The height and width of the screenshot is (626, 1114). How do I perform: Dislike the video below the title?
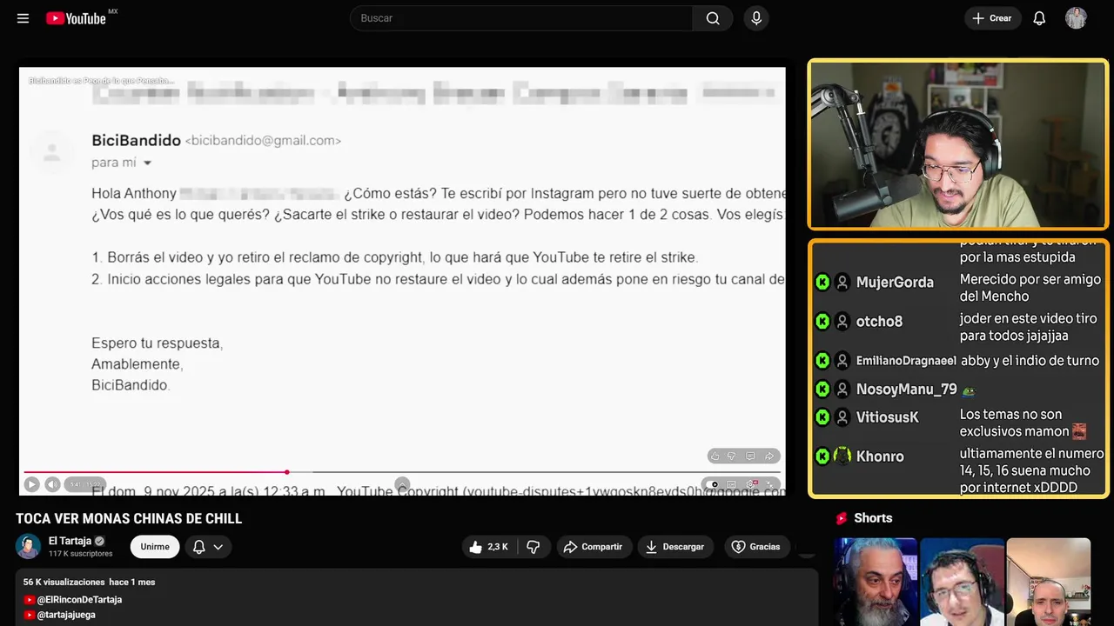(534, 547)
